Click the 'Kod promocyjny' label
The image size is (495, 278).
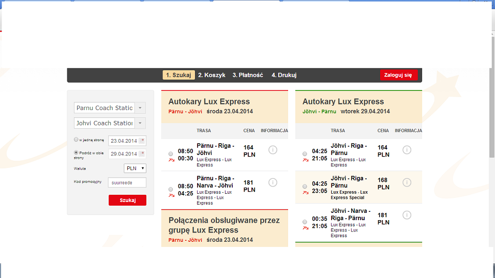point(88,182)
